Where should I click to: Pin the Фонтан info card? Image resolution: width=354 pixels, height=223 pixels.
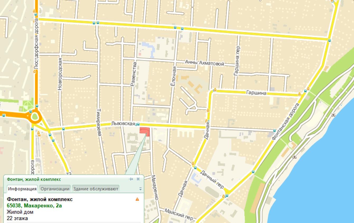point(131,179)
